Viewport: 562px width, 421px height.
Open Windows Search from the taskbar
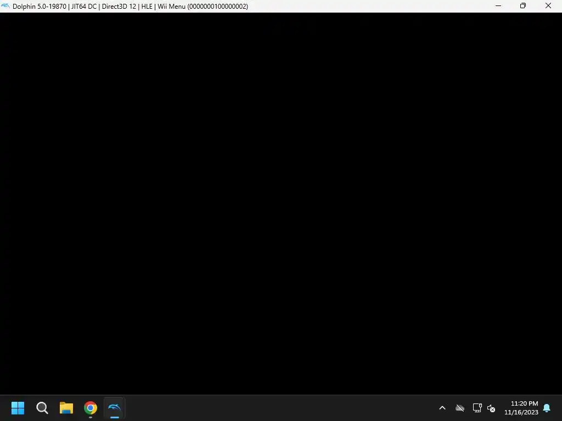pyautogui.click(x=42, y=408)
